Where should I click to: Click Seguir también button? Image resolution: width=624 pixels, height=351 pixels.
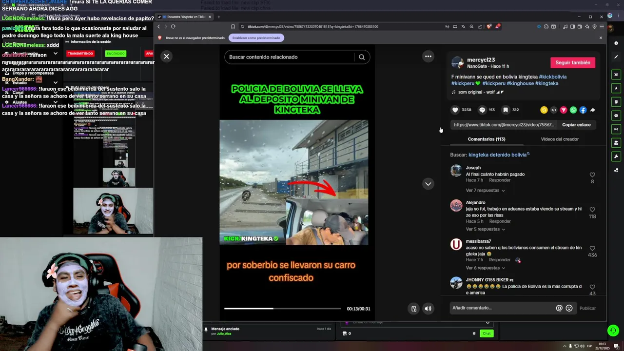pos(573,62)
